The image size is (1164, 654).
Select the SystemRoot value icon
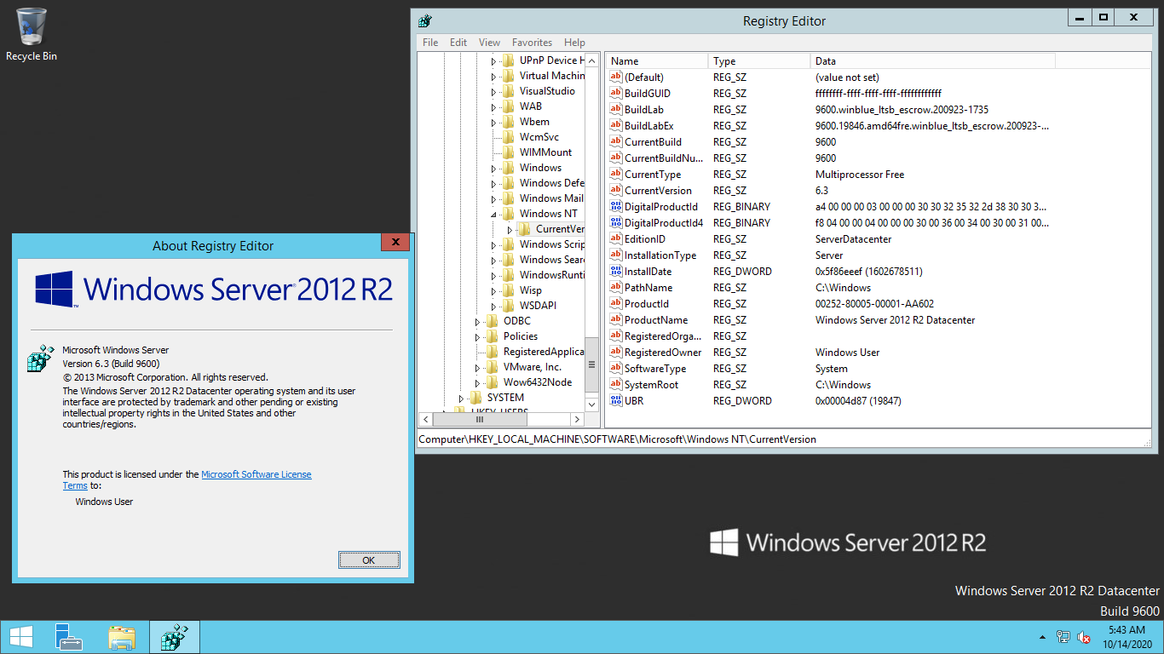click(x=616, y=384)
